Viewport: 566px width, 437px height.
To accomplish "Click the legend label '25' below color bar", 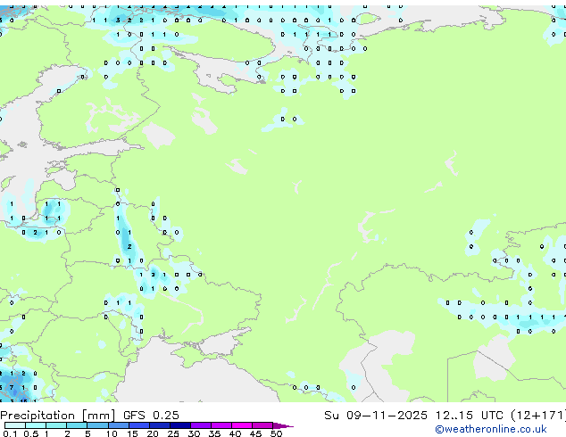I will point(173,433).
